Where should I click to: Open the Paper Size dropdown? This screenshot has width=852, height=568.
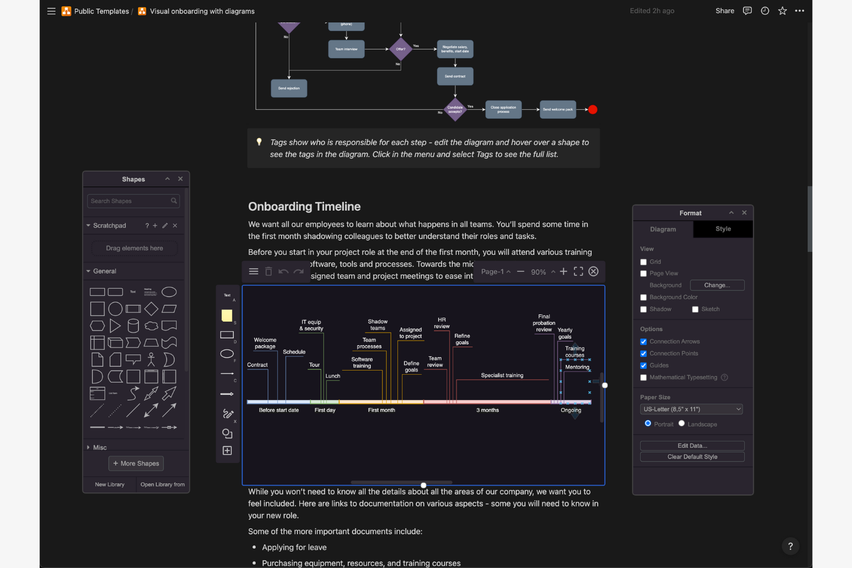691,409
